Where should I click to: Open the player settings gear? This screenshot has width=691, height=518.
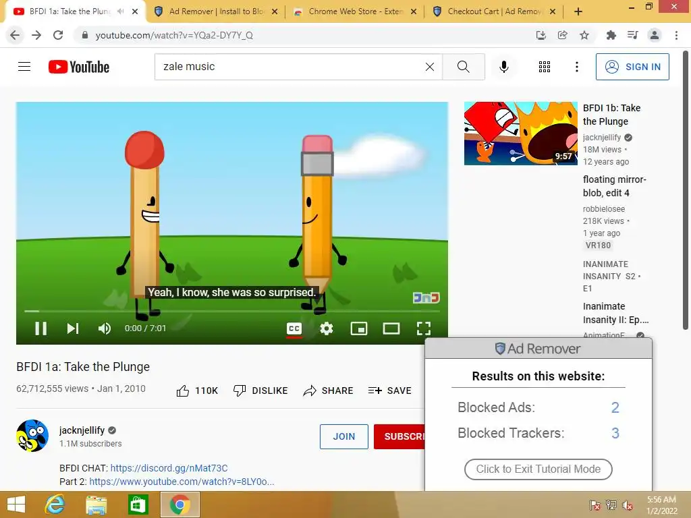tap(327, 328)
